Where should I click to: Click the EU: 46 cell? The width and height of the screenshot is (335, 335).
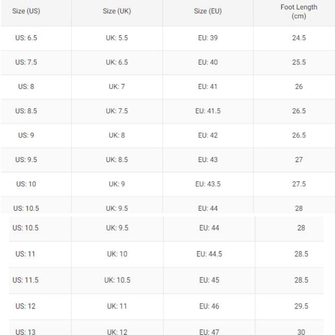[209, 306]
